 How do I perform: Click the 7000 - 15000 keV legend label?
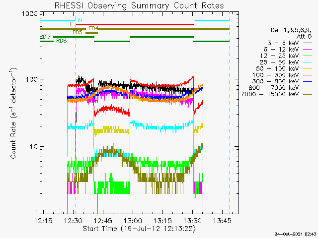(x=270, y=94)
